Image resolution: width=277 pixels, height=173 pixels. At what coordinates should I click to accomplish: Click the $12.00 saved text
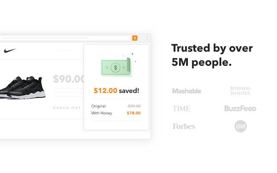coord(116,90)
